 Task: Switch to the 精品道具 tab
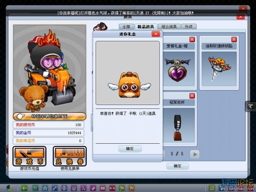tap(146, 27)
